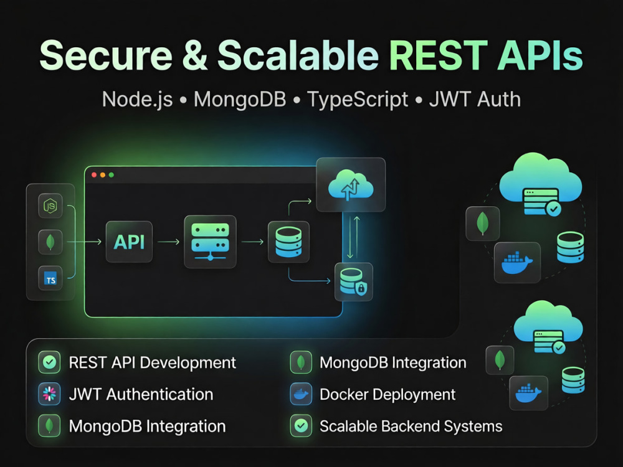623x467 pixels.
Task: Click the leaf icon beside MongoDB Integration above Docker Deployment
Action: click(301, 362)
